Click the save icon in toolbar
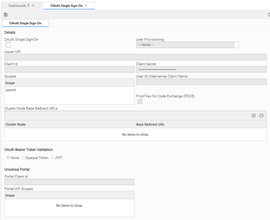Image resolution: width=270 pixels, height=220 pixels. [6, 15]
